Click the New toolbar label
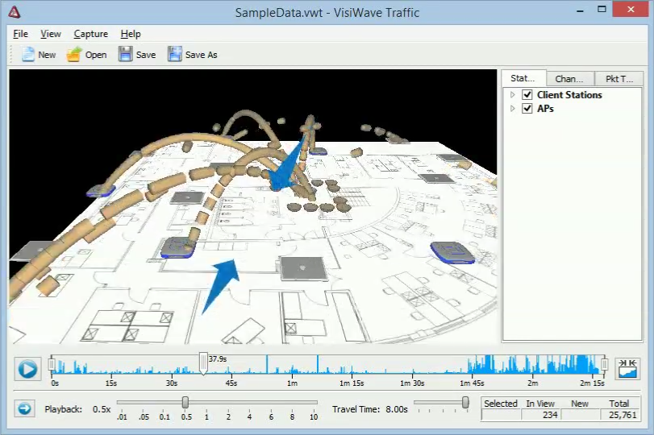 point(47,55)
